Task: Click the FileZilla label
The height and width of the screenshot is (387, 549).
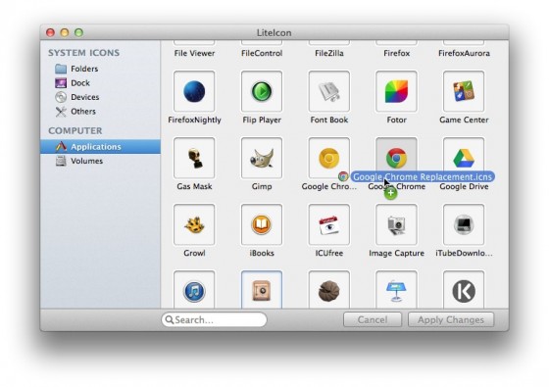Action: tap(329, 53)
